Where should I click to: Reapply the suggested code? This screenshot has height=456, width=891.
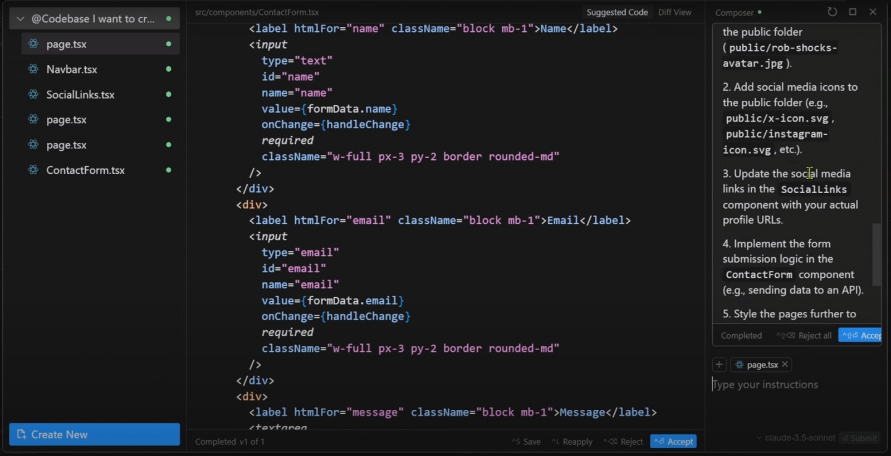572,442
